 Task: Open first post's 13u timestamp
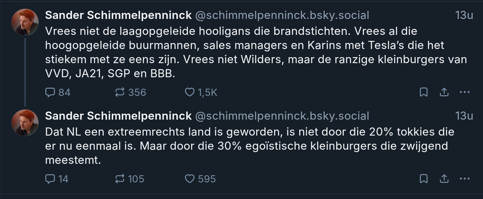pyautogui.click(x=464, y=15)
